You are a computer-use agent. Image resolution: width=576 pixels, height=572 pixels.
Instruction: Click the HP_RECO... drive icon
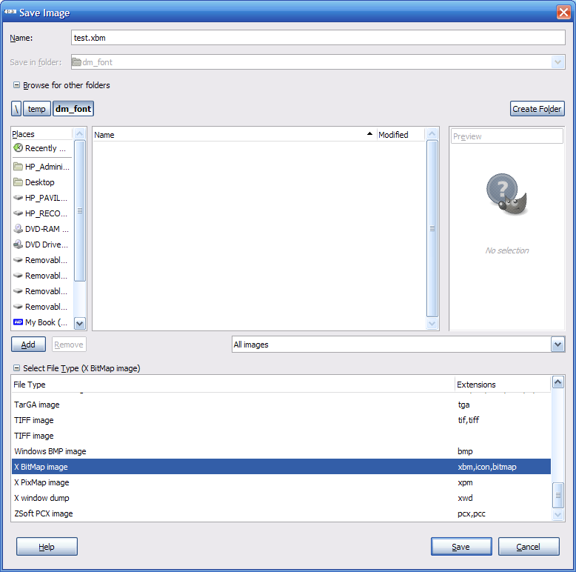coord(18,213)
